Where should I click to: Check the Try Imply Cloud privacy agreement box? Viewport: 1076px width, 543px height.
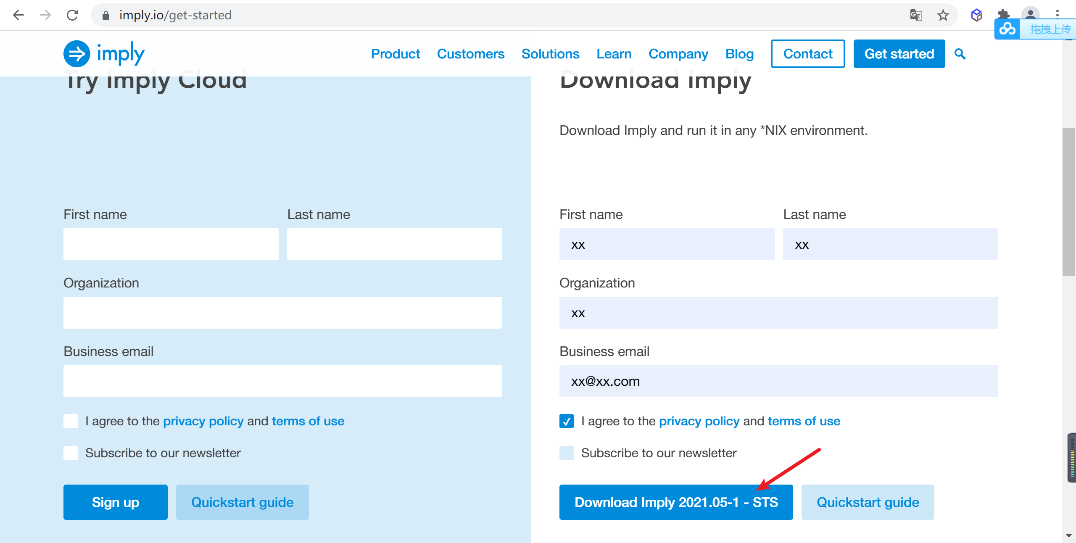coord(71,421)
